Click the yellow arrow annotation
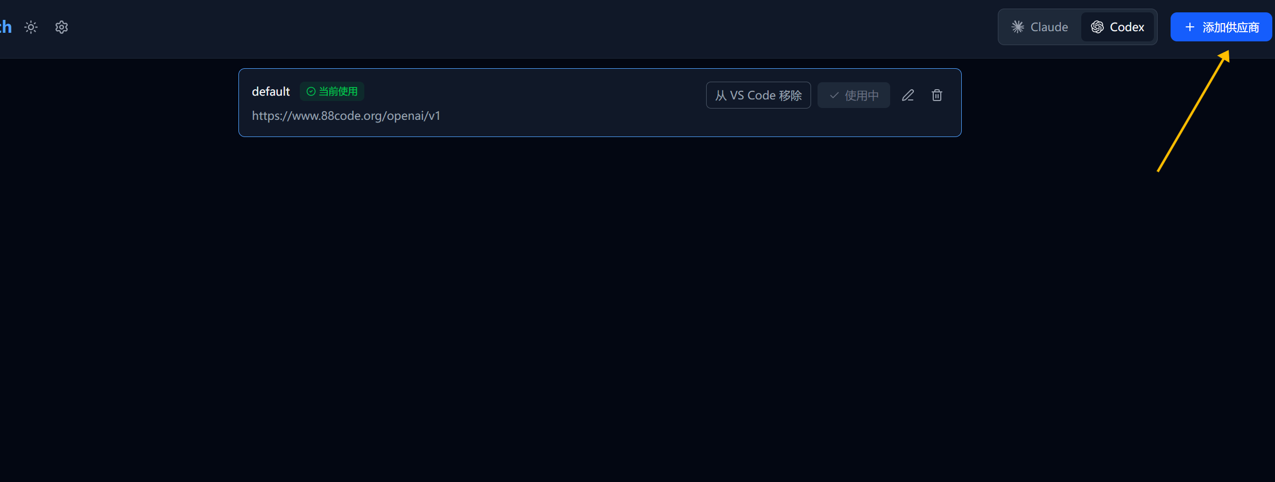The image size is (1275, 482). 1193,111
